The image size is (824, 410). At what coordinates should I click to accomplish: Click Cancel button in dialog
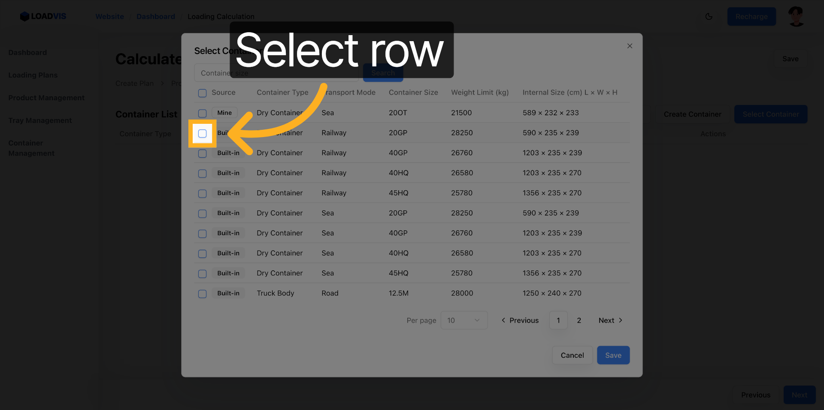[x=572, y=355]
